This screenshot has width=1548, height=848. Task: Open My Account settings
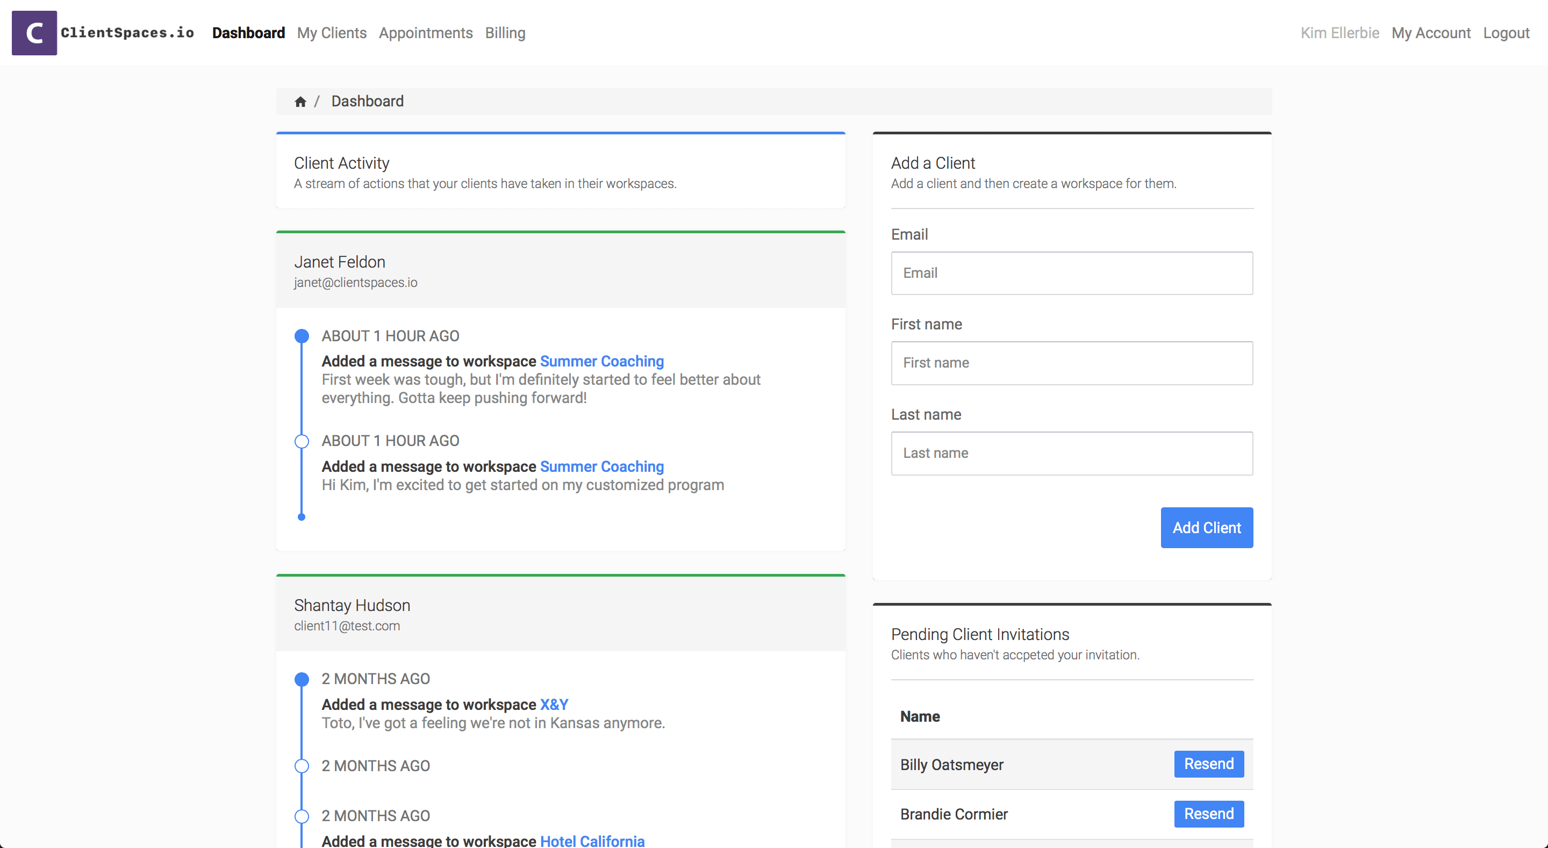point(1431,33)
